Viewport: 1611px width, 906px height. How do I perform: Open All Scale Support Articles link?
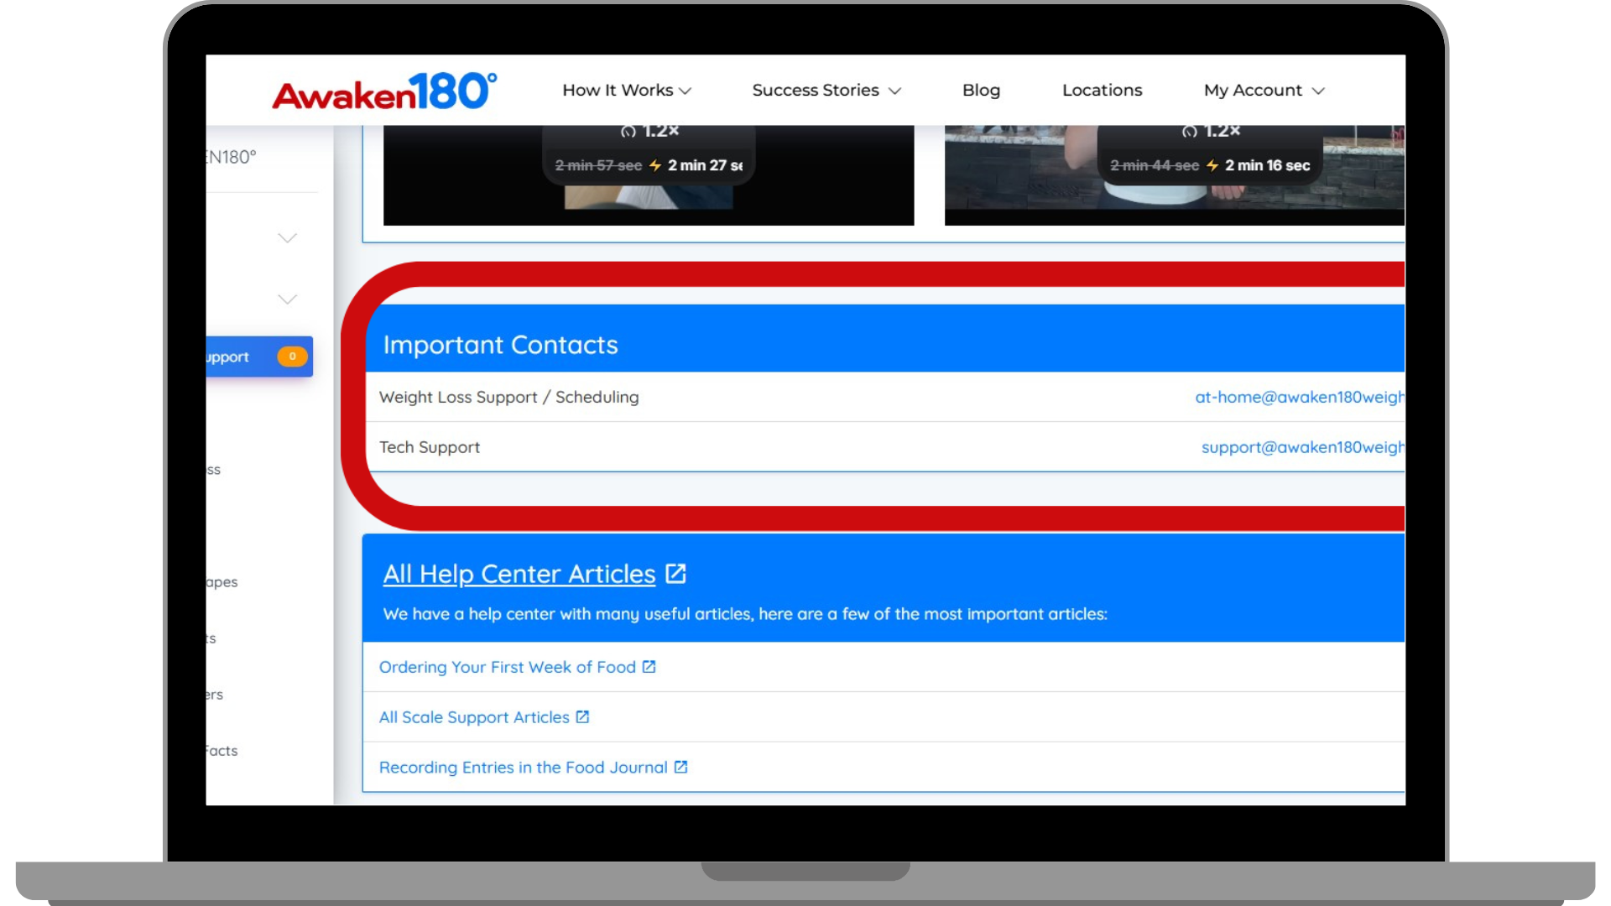coord(474,717)
